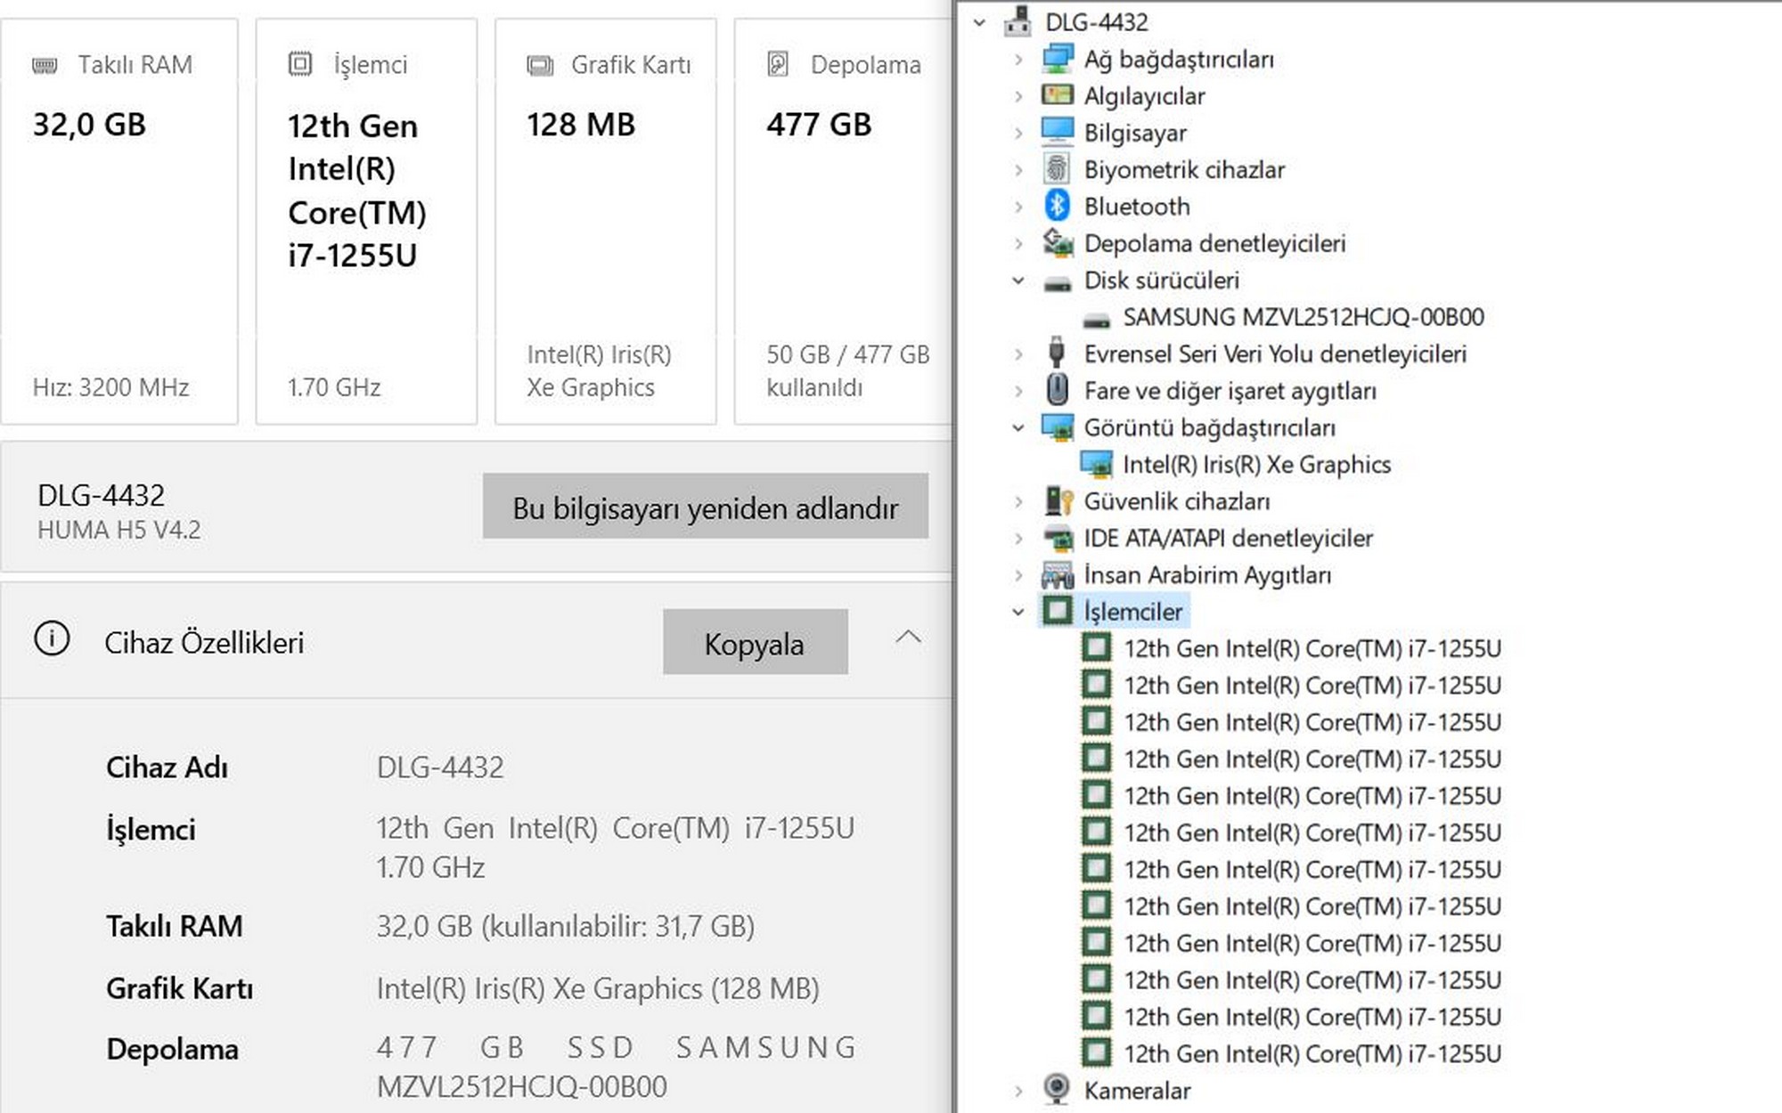Click the Cihaz Özellikleri info icon
The height and width of the screenshot is (1113, 1782).
(52, 639)
